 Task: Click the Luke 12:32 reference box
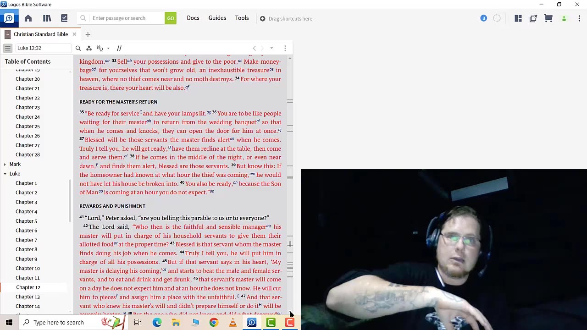(x=43, y=48)
